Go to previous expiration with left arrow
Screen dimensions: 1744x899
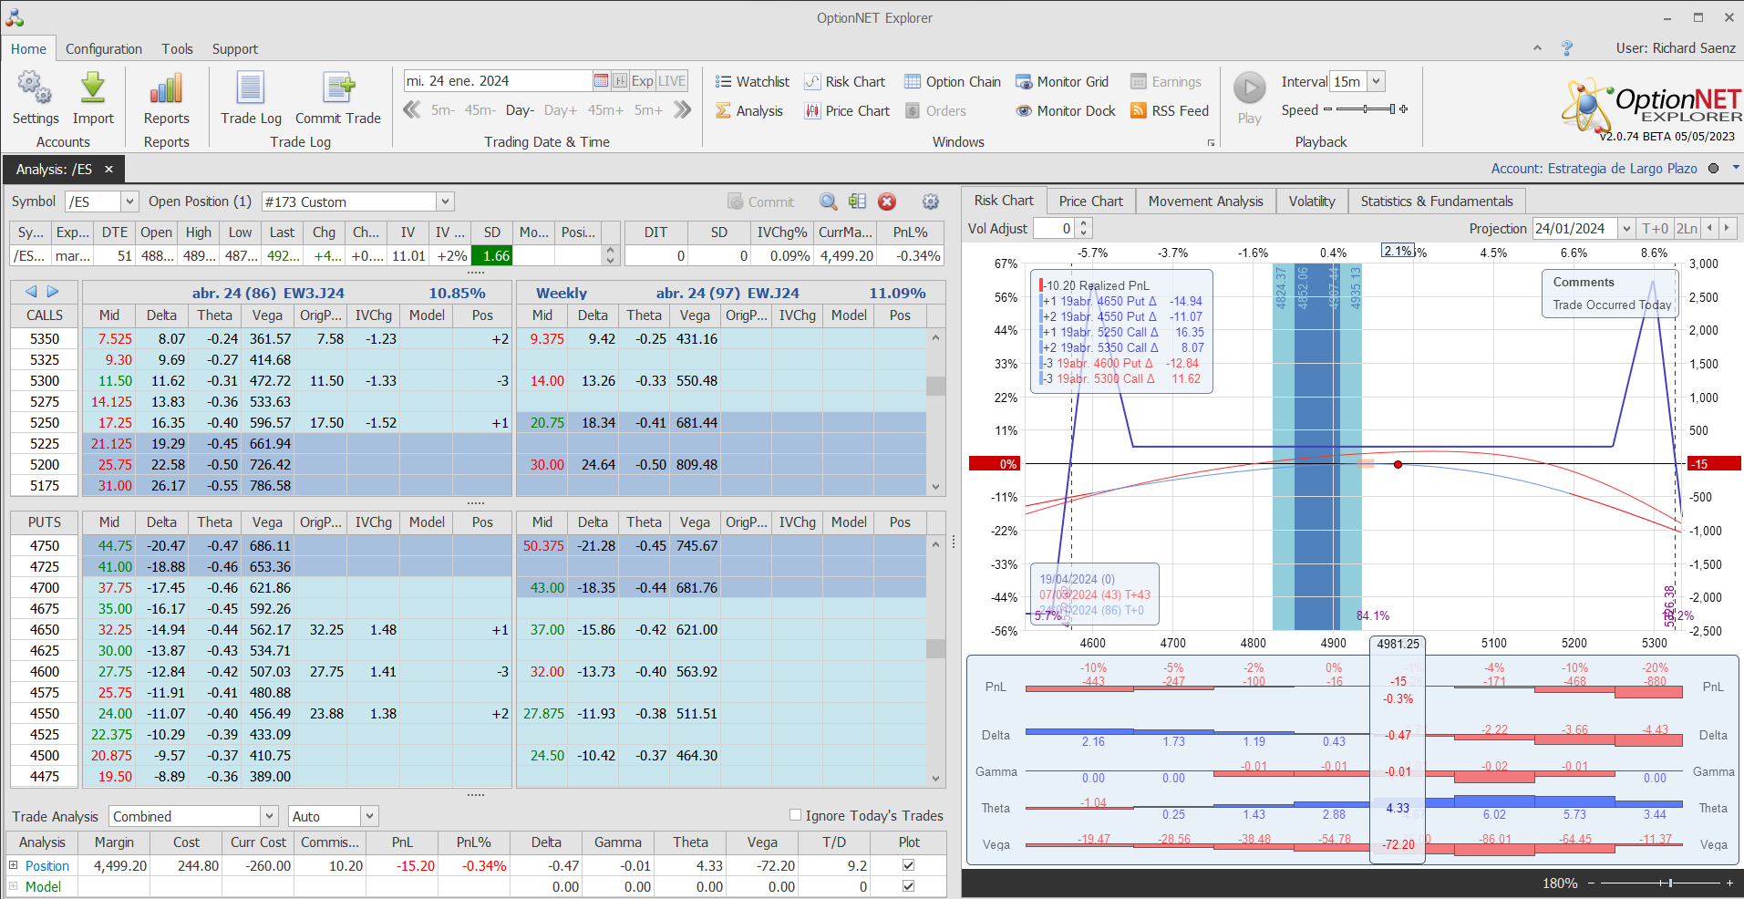pos(31,292)
